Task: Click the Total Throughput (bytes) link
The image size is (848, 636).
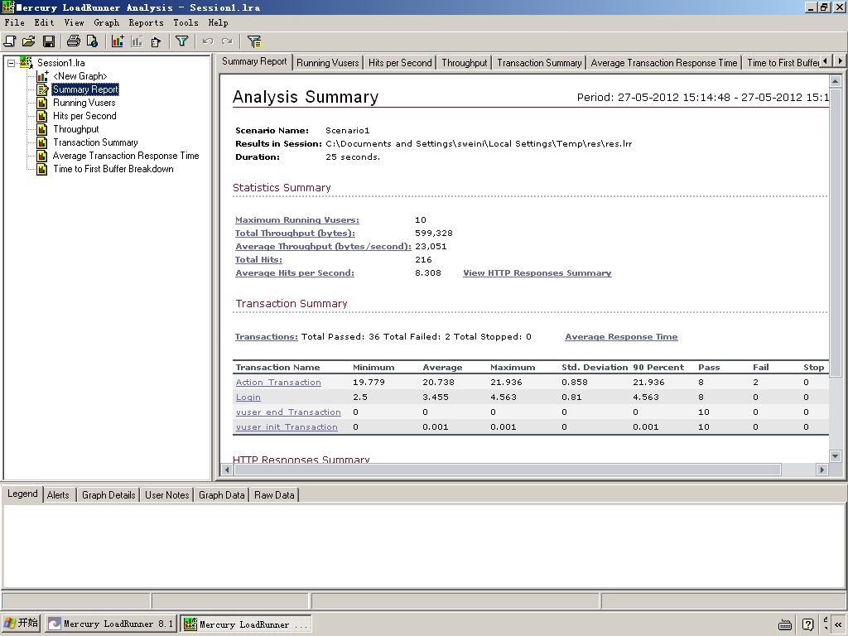Action: tap(295, 233)
